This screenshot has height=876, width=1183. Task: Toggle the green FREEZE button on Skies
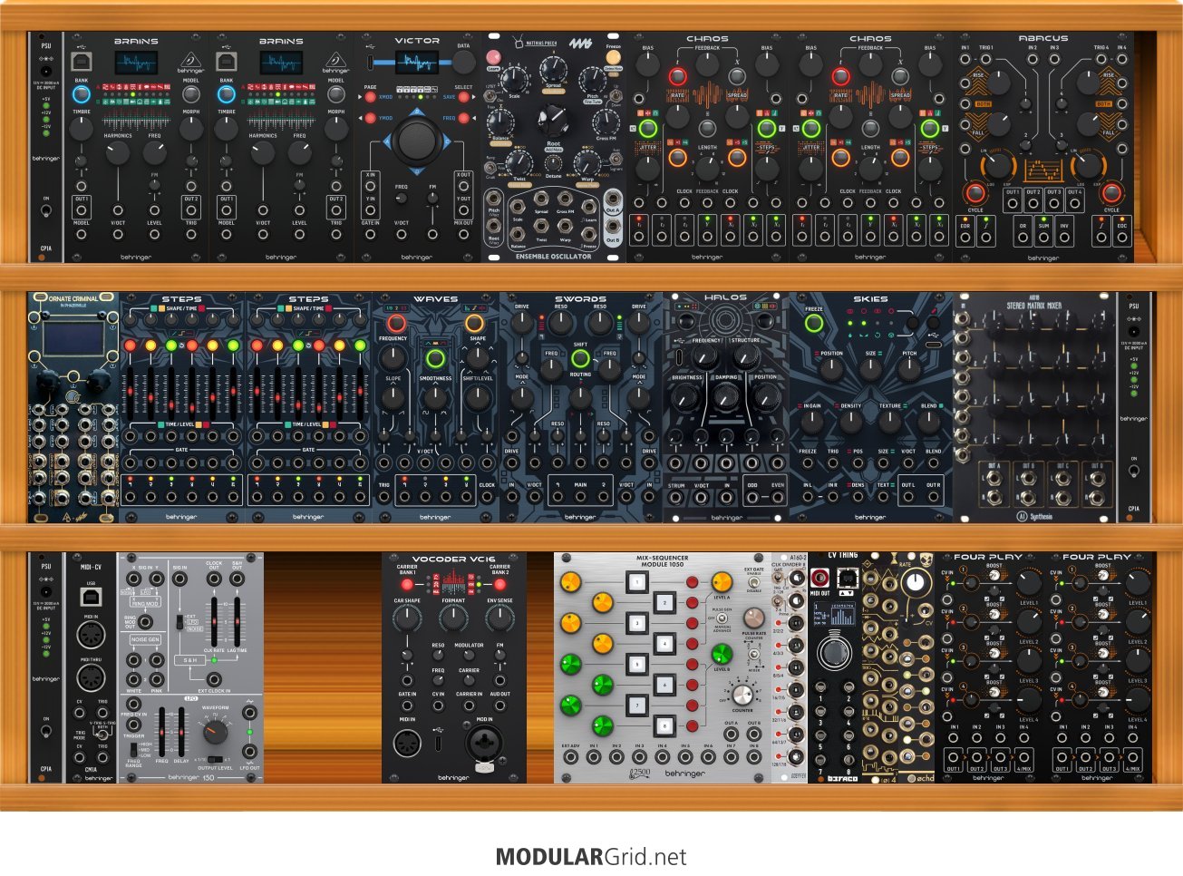(x=814, y=323)
